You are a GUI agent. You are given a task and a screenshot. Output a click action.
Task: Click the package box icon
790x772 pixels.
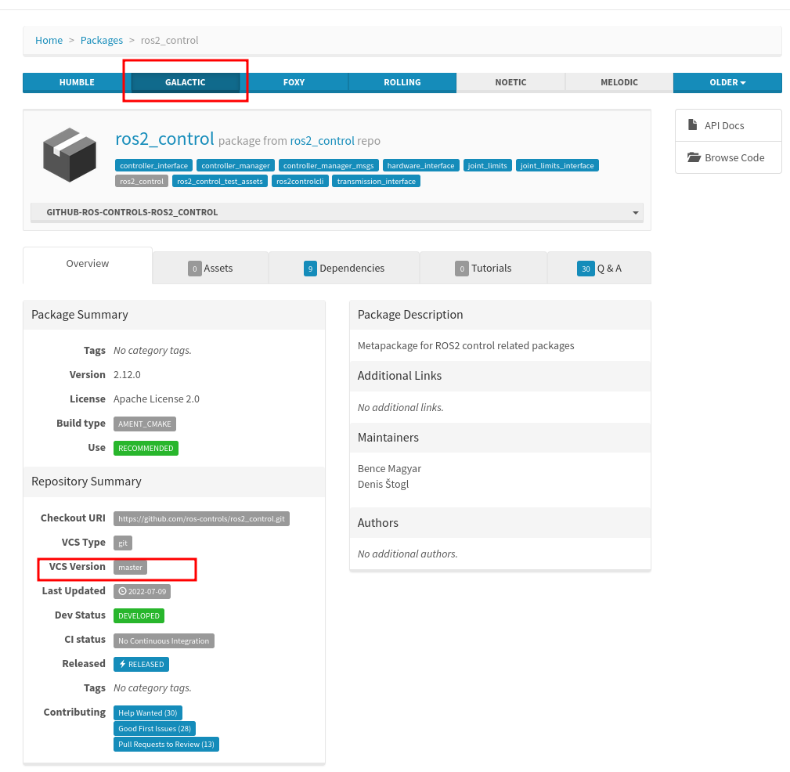[x=70, y=155]
